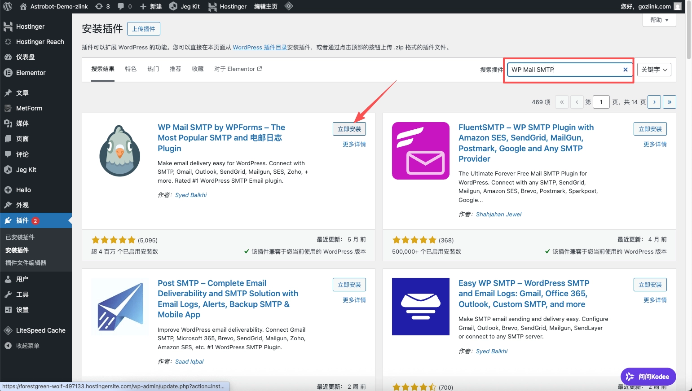Image resolution: width=692 pixels, height=391 pixels.
Task: Open 对于 Elementor external tab
Action: pyautogui.click(x=238, y=69)
